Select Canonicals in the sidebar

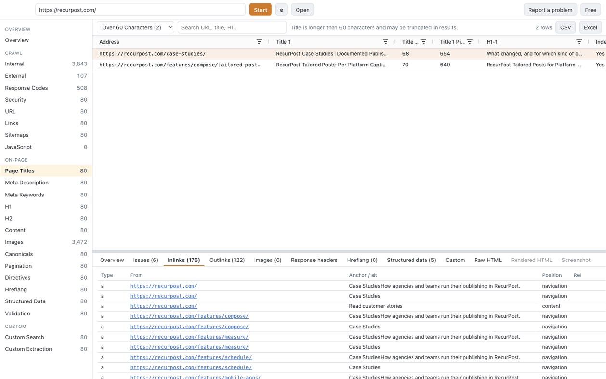46,254
